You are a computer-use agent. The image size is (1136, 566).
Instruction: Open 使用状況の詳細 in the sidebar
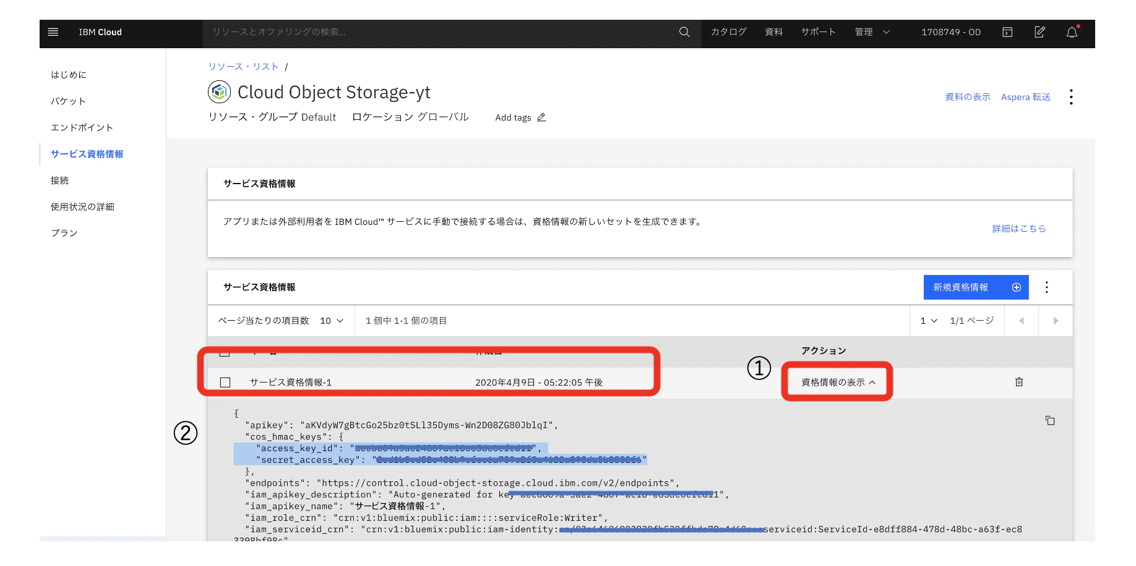tap(82, 207)
